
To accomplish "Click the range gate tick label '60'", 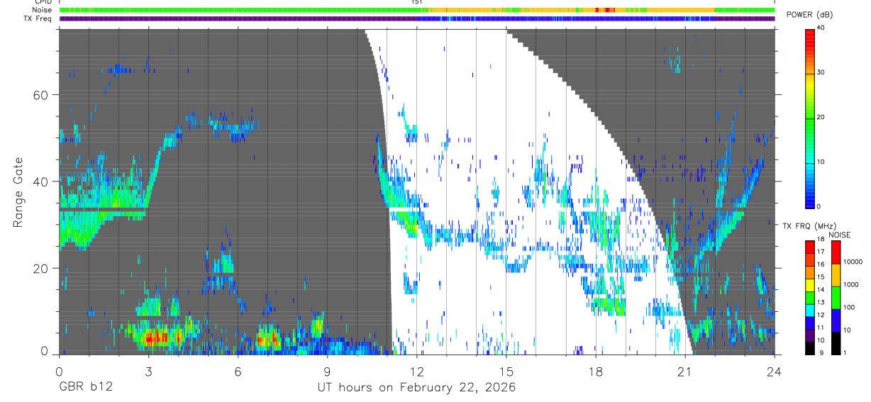I will click(x=41, y=95).
